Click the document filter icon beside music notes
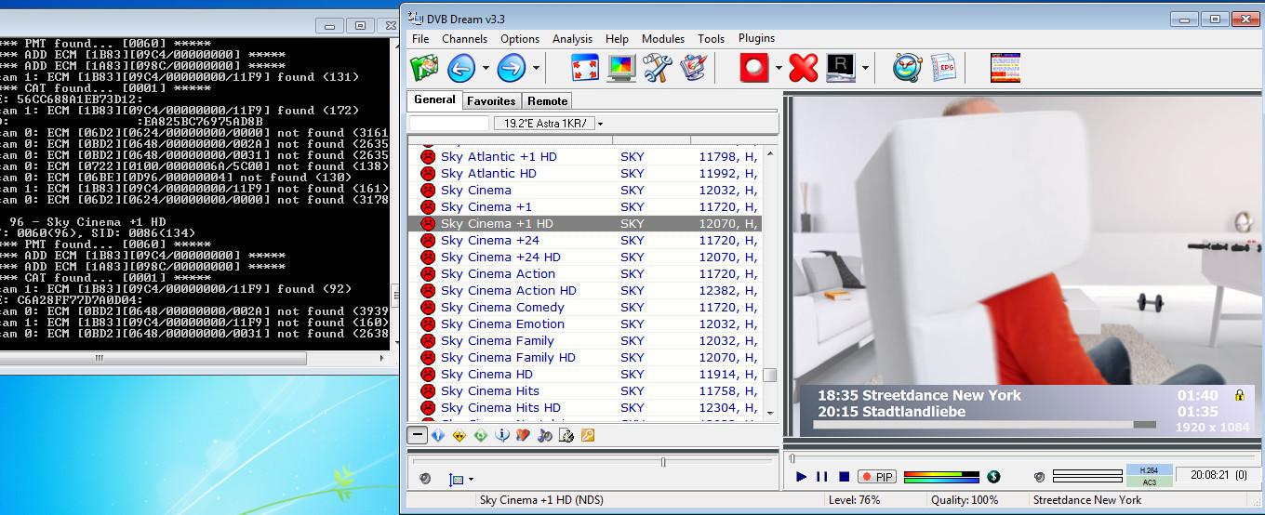The image size is (1265, 515). click(x=566, y=434)
